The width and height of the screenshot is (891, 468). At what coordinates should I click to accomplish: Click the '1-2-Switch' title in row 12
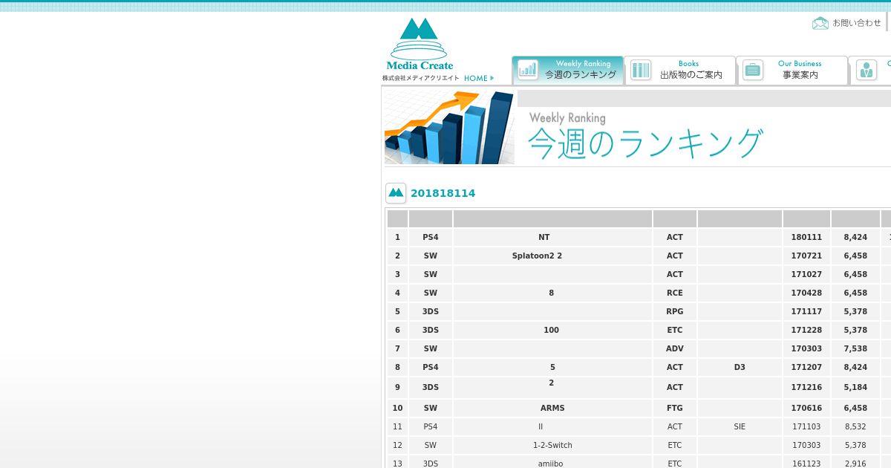pos(552,445)
